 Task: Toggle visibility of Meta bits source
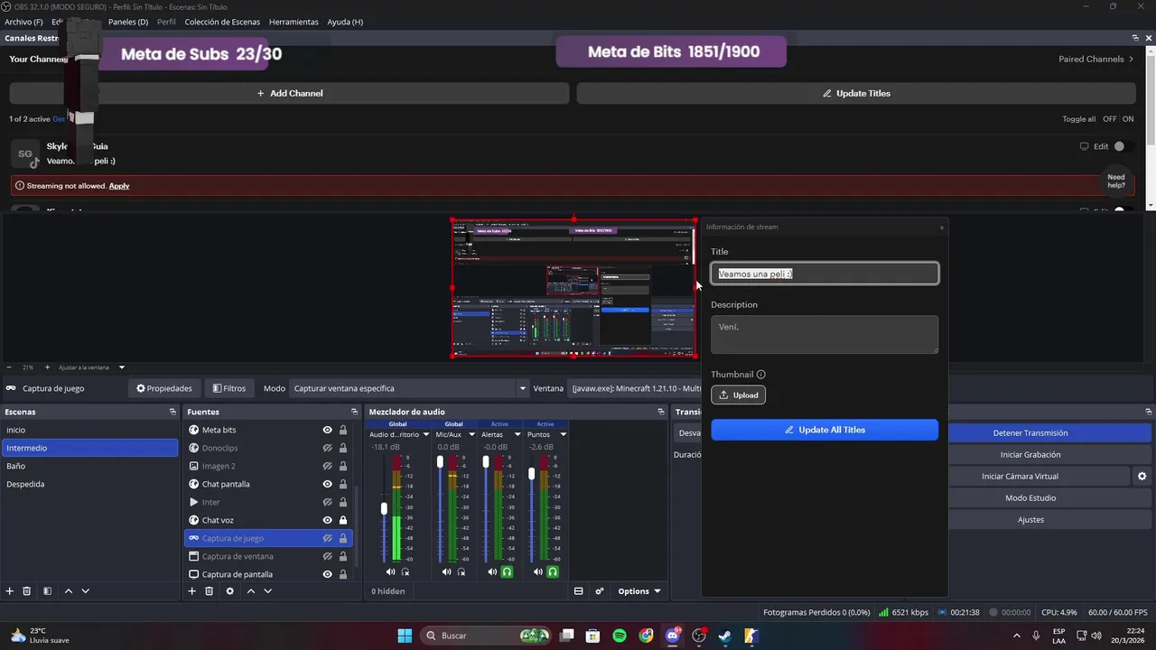328,430
